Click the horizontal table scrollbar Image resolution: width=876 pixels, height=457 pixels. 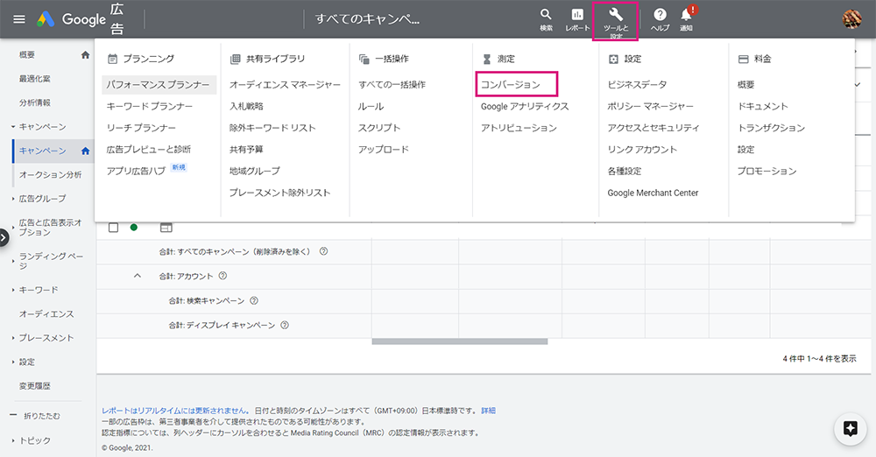tap(460, 342)
